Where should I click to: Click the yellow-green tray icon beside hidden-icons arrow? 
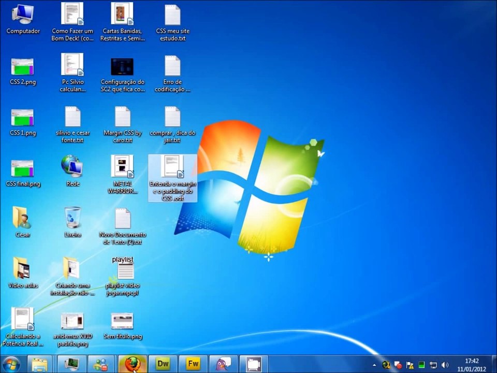[x=386, y=365]
